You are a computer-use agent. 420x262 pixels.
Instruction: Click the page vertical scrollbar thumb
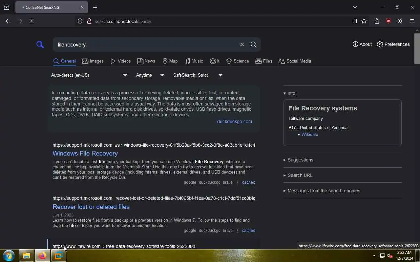point(417,48)
